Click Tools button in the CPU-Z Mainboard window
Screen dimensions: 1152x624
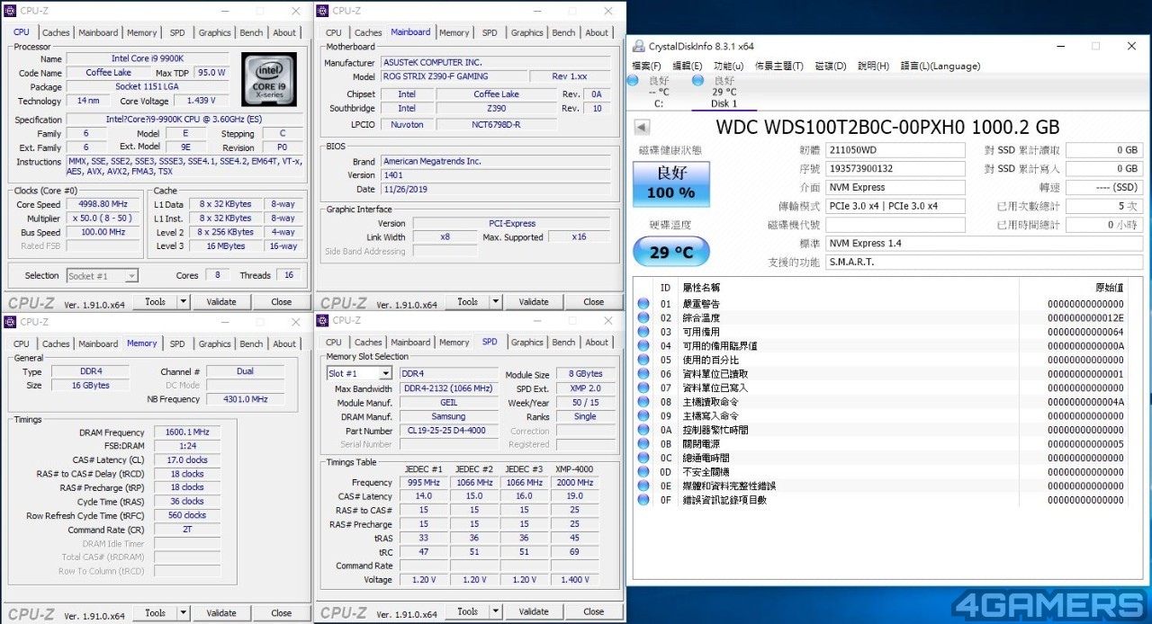click(x=467, y=302)
